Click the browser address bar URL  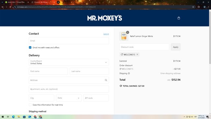(x=56, y=7)
